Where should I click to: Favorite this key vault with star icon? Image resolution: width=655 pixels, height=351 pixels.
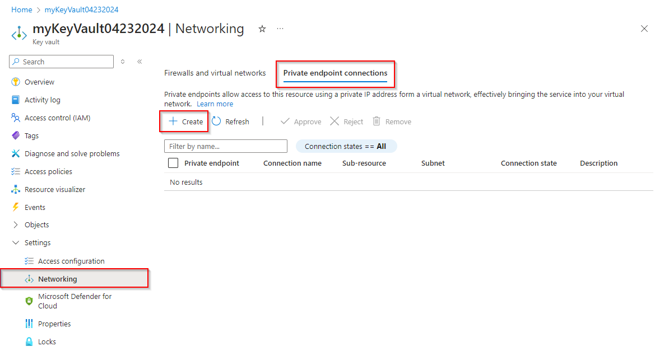coord(262,29)
